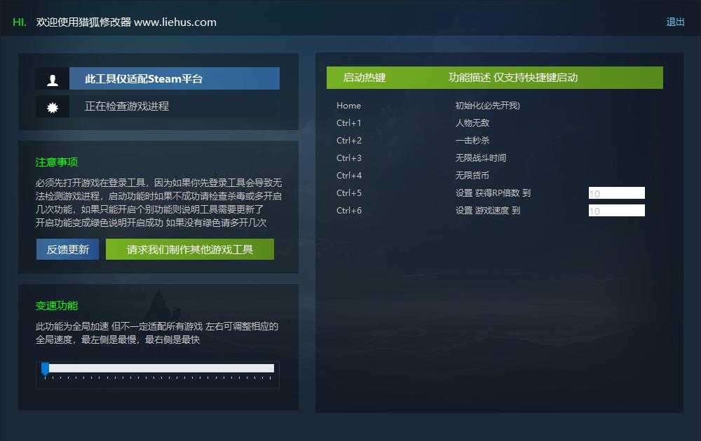Select the Ctrl+2 hotkey label
701x441 pixels.
[x=348, y=141]
